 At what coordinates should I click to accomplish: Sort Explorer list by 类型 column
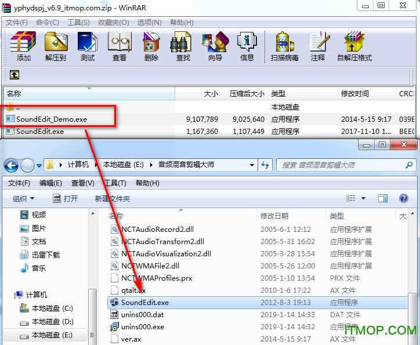tap(361, 216)
